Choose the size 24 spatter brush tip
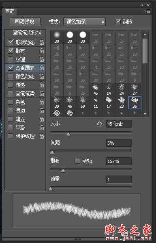 [x=122, y=89]
